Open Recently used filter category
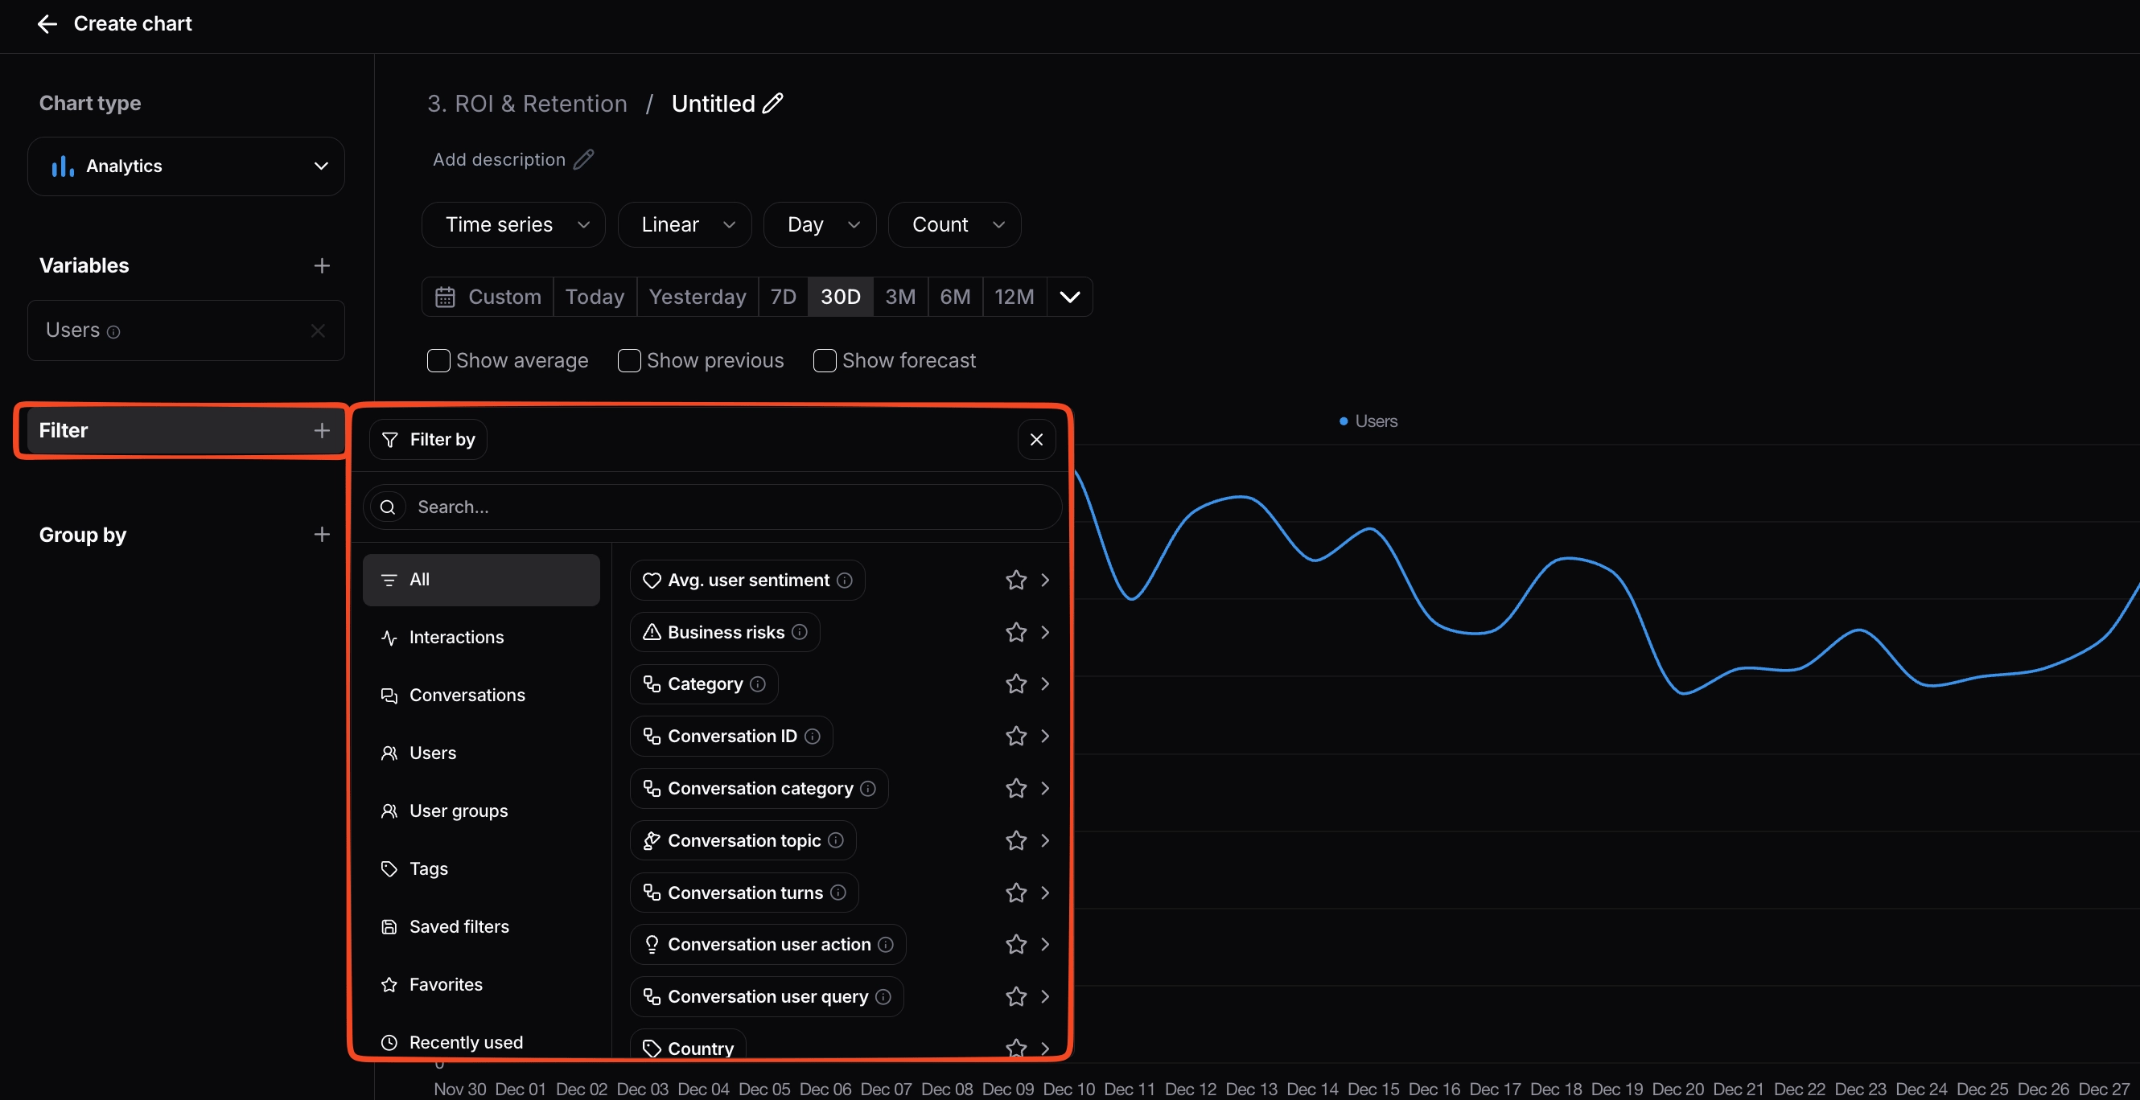The image size is (2140, 1100). point(481,1042)
